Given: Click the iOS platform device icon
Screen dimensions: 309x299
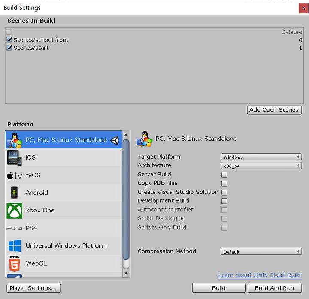Looking at the screenshot, I should (15, 157).
